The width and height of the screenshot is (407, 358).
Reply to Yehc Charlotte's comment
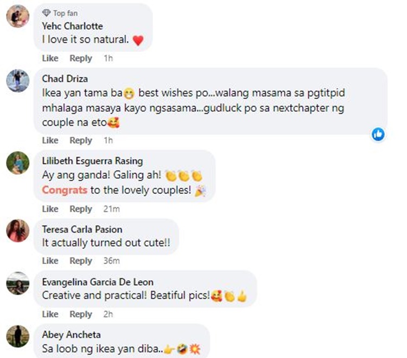click(x=81, y=59)
